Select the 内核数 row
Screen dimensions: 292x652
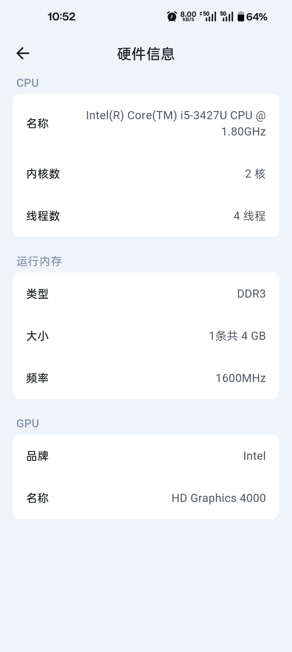[x=146, y=174]
